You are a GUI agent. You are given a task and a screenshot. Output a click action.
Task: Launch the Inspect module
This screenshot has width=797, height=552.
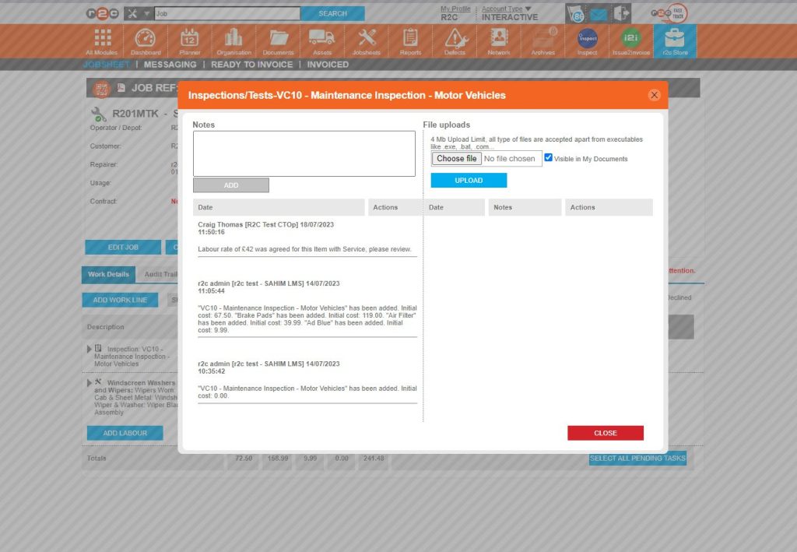(587, 39)
